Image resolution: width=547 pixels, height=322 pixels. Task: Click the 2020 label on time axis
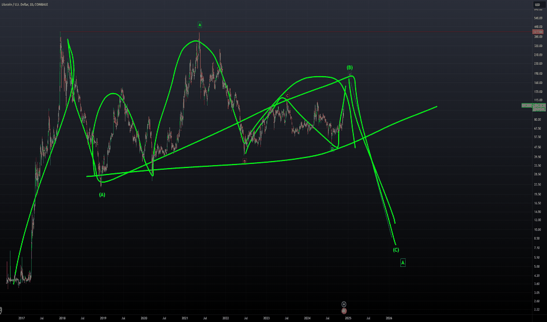tap(144, 318)
